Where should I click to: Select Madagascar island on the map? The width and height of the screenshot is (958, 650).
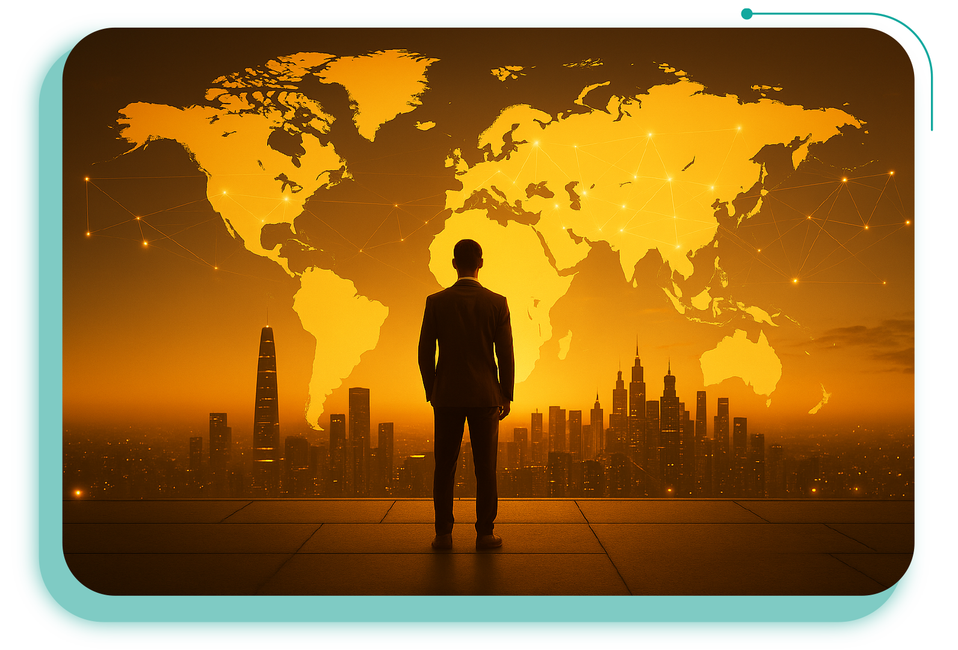(x=564, y=345)
